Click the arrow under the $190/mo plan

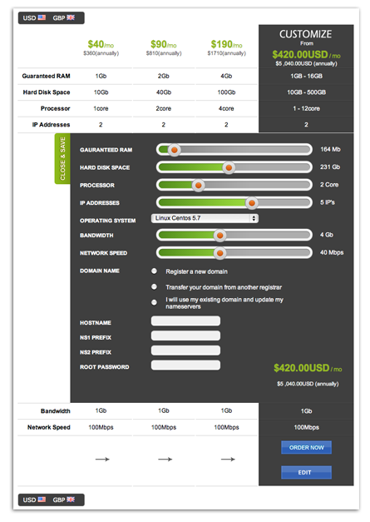[x=228, y=459]
